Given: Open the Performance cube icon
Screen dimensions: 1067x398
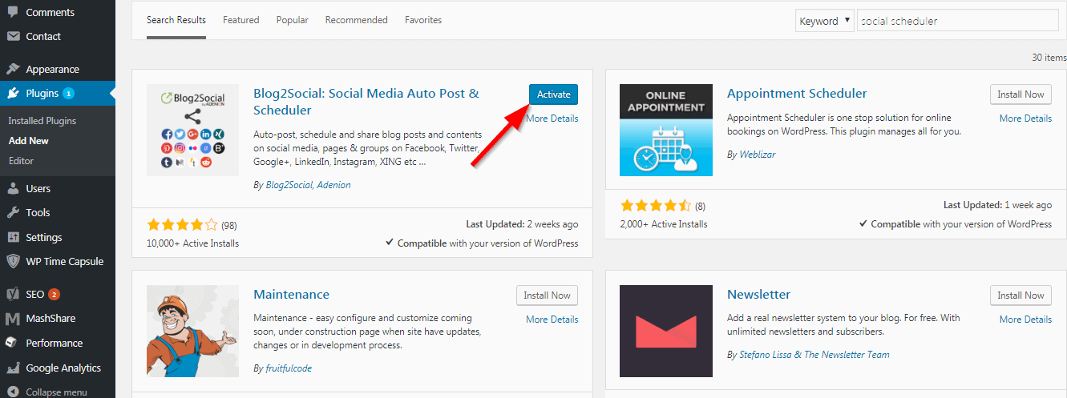Looking at the screenshot, I should (13, 343).
